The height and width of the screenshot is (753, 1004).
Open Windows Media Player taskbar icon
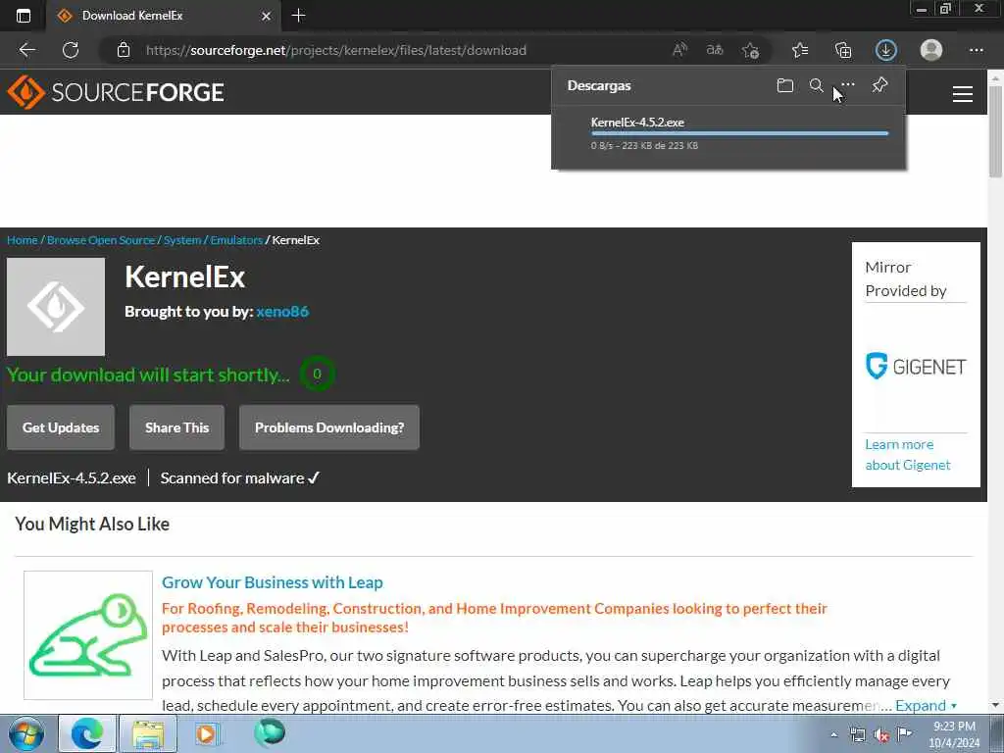pyautogui.click(x=207, y=733)
